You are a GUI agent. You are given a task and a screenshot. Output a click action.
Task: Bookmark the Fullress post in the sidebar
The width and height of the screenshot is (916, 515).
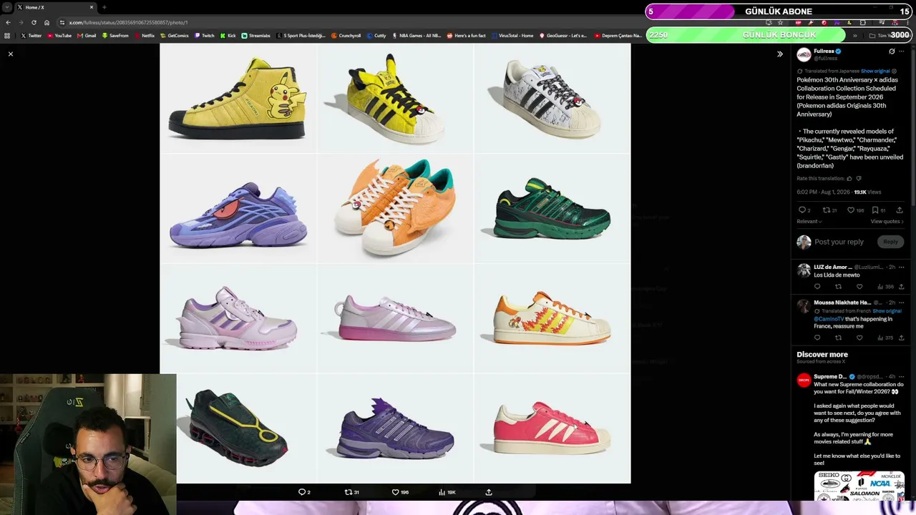pos(875,210)
